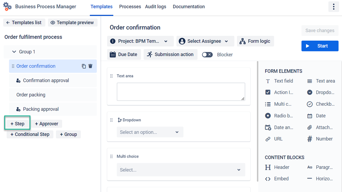Viewport: 342px width, 192px height.
Task: Add a Dropdown form element
Action: coord(321,92)
